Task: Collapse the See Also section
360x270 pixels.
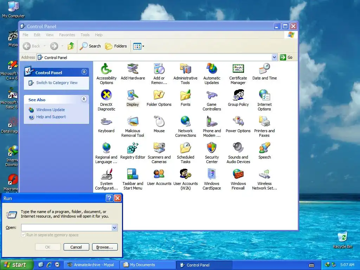Action: [x=84, y=99]
